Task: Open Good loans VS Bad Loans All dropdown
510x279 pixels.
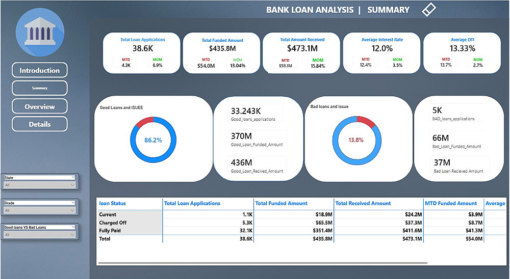Action: [40, 235]
